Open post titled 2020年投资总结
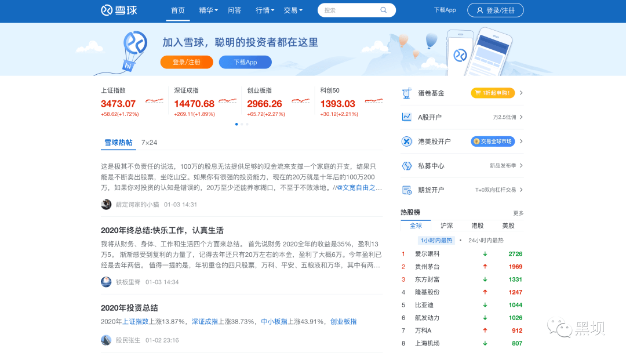 [129, 308]
